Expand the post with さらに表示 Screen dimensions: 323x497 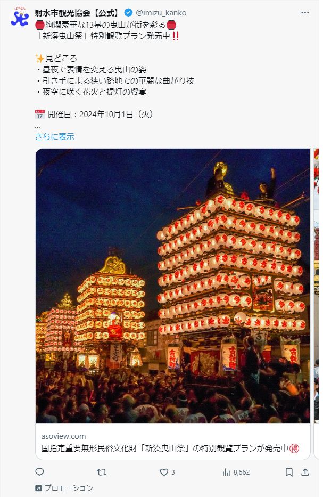click(x=54, y=136)
